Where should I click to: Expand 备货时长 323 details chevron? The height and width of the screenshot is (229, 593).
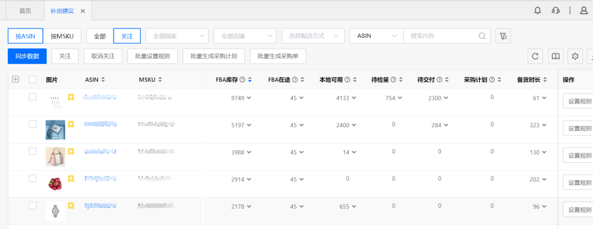pyautogui.click(x=544, y=125)
